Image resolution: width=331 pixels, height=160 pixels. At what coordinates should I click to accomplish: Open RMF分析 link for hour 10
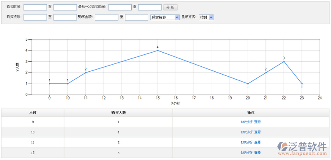246,132
